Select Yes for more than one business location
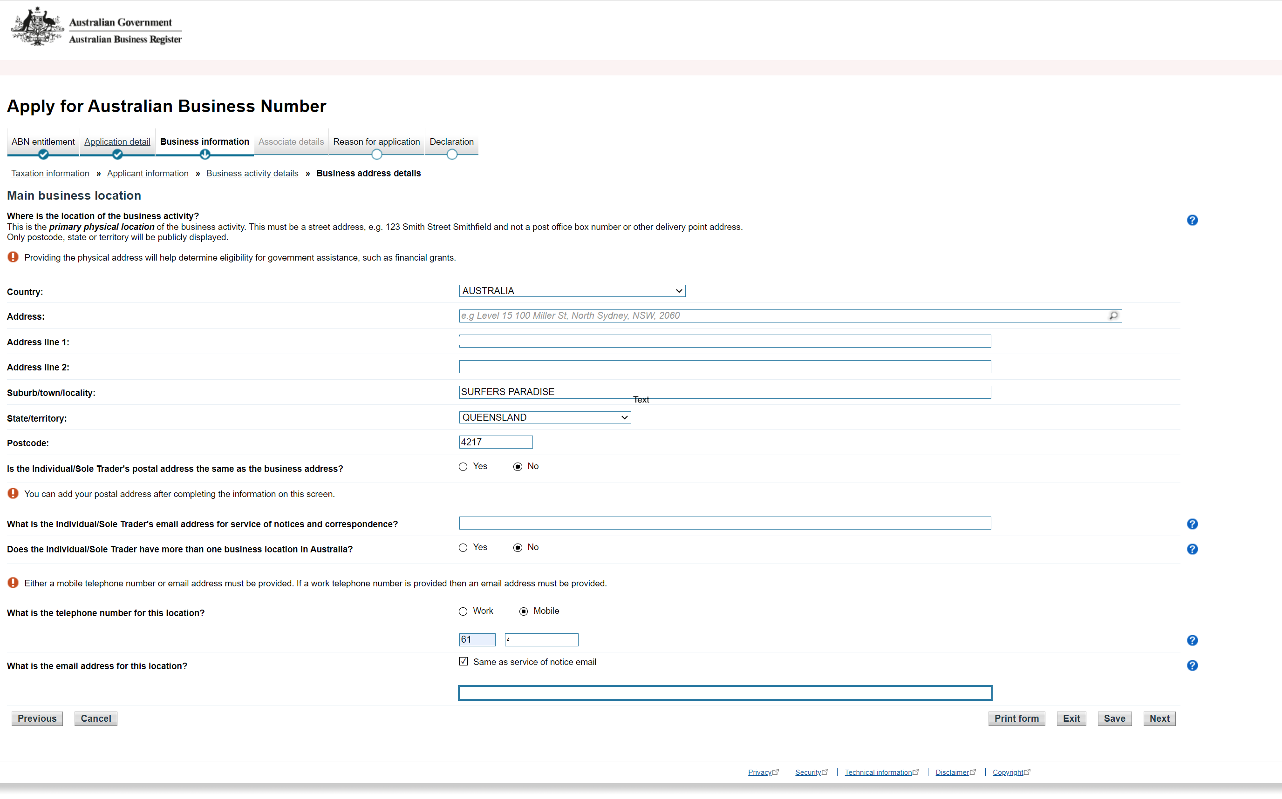1282x799 pixels. pos(464,547)
